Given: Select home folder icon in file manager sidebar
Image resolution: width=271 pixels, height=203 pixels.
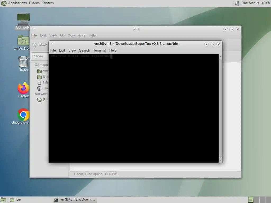Looking at the screenshot, I should [x=39, y=71].
